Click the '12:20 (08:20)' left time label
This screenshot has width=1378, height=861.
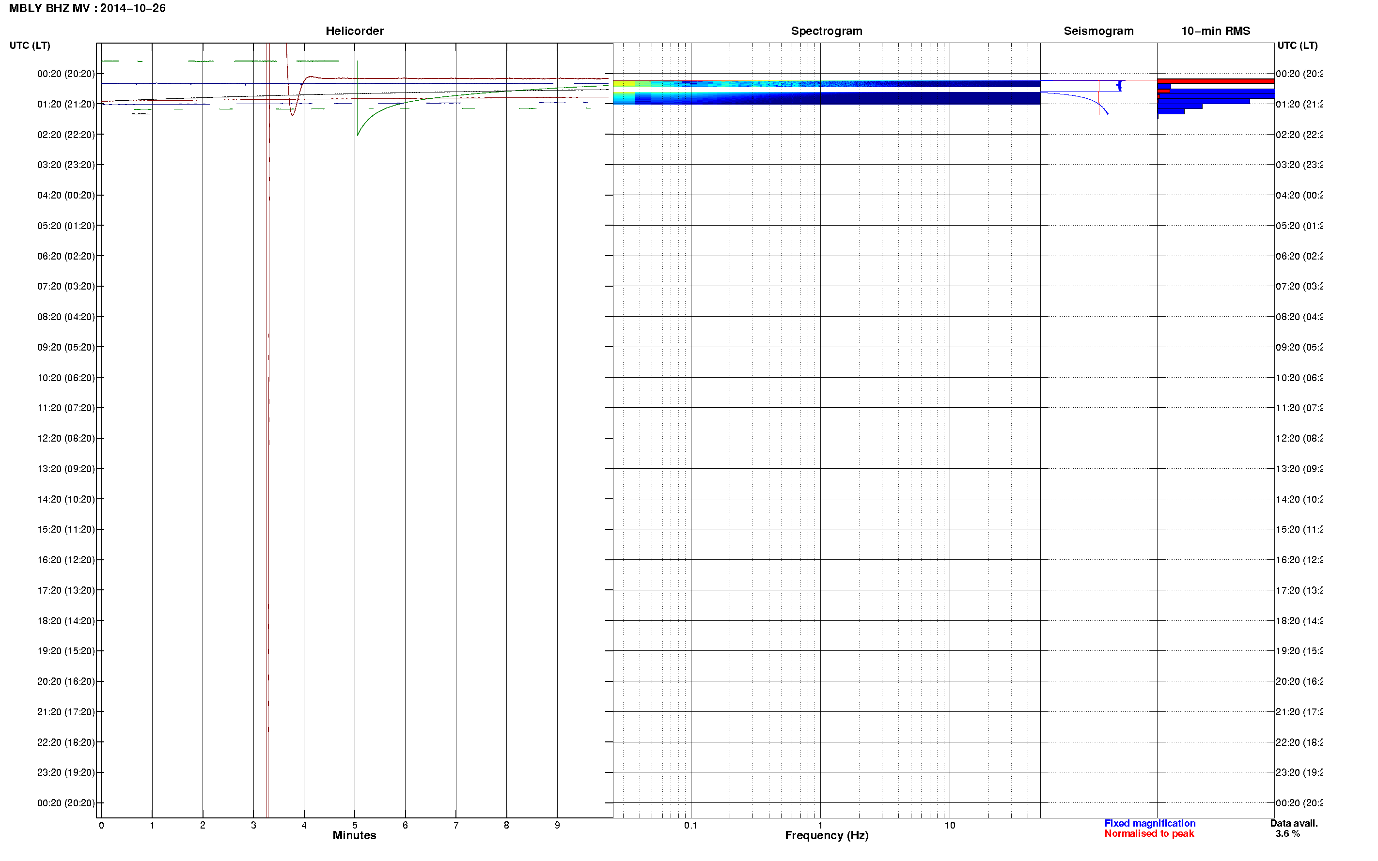[x=66, y=438]
